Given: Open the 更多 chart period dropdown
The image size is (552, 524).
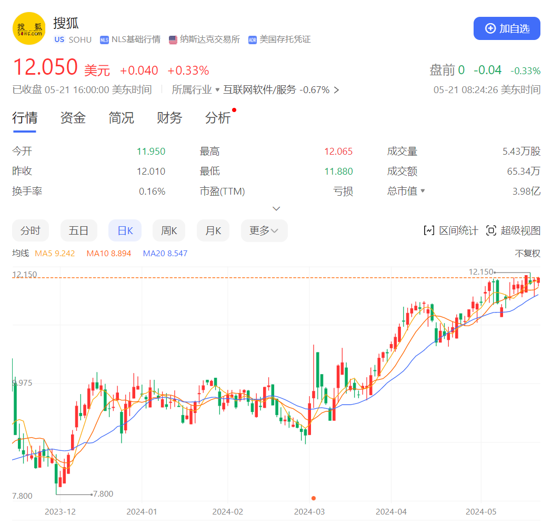Looking at the screenshot, I should (264, 230).
